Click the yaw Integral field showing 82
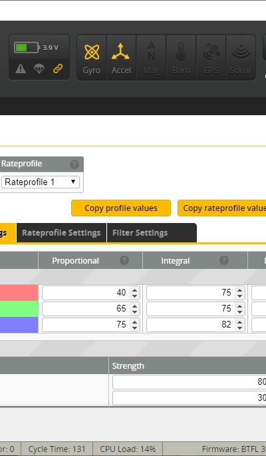Viewport: 266px width, 456px height. 196,325
